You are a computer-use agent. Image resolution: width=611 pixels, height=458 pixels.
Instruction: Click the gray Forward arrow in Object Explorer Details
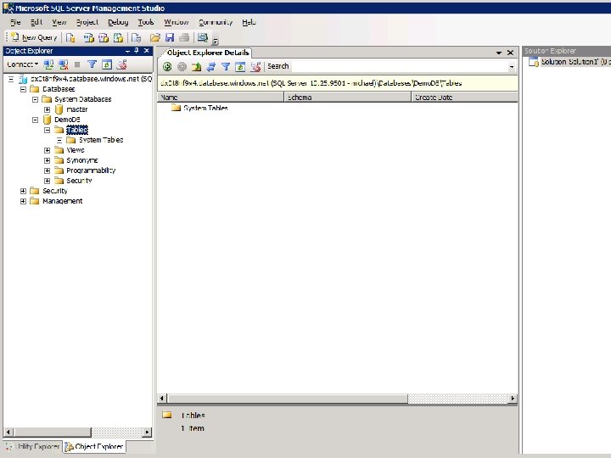(x=182, y=67)
